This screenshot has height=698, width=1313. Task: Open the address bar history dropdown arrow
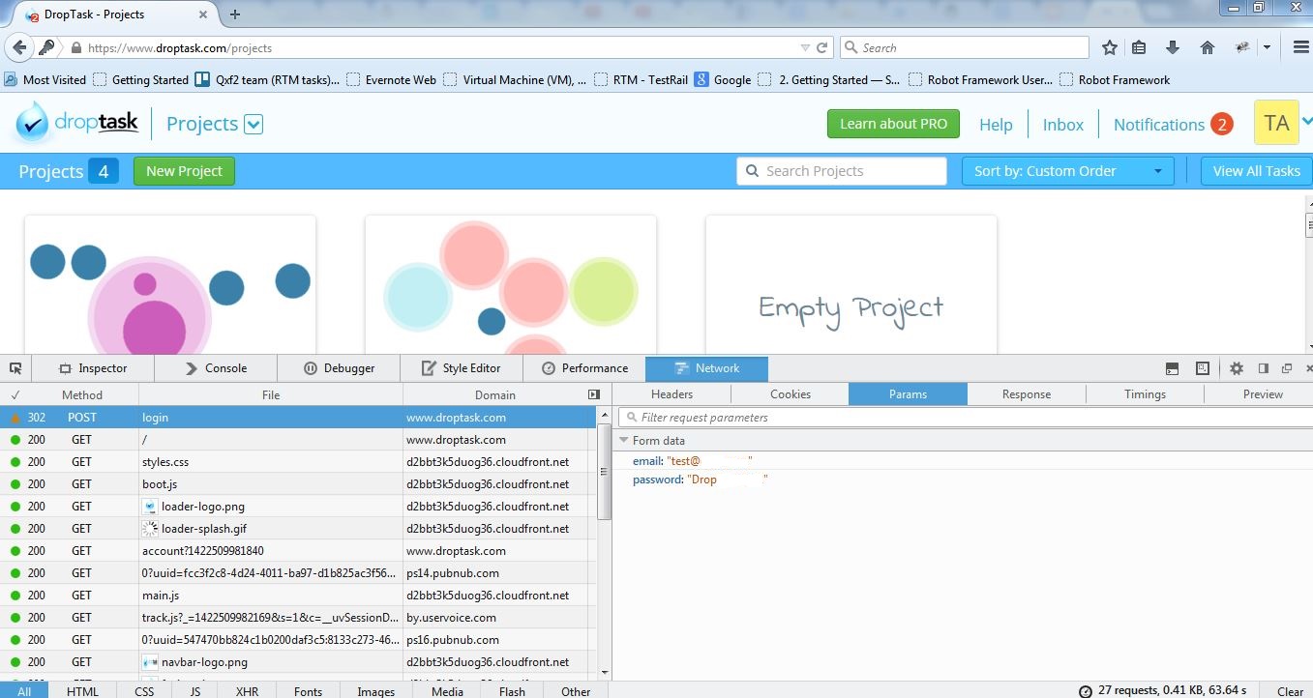click(x=805, y=47)
